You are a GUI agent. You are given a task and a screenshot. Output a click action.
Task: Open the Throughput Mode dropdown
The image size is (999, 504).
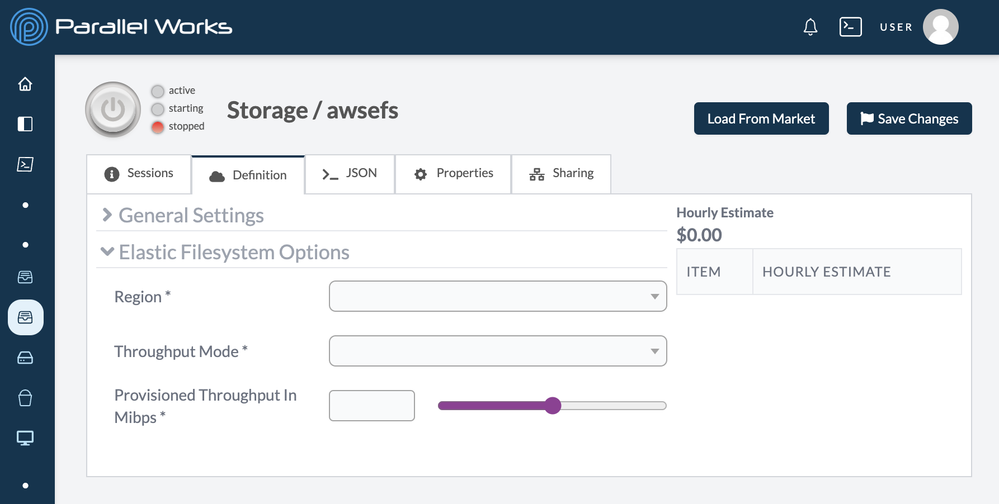pos(498,351)
